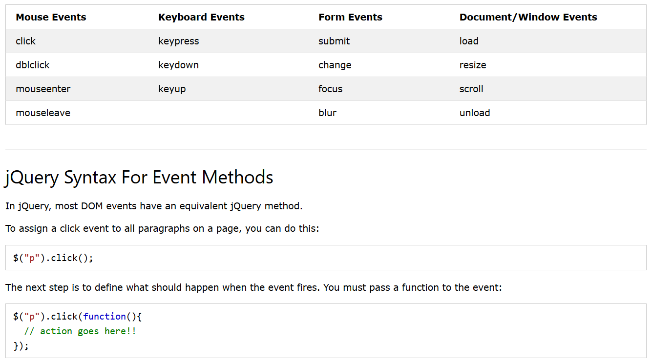Screen dimensions: 652x362
Task: Click the sentence about equivalent jQuery methods
Action: click(154, 206)
